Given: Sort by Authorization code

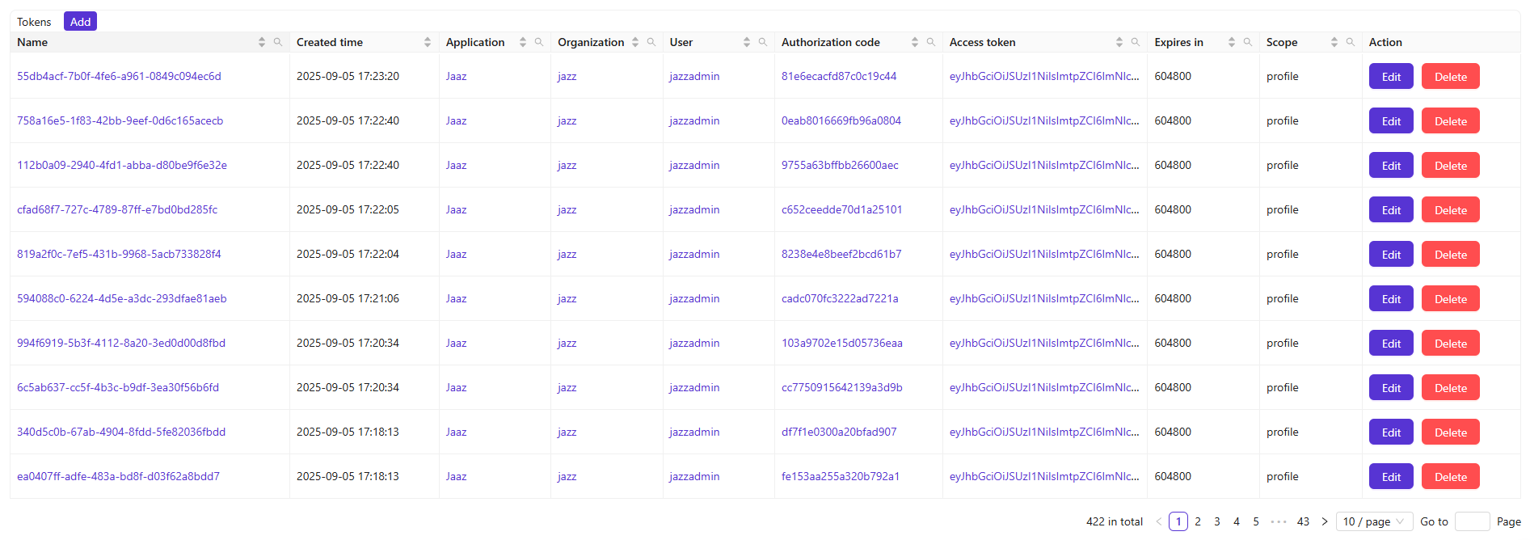Looking at the screenshot, I should click(x=915, y=42).
